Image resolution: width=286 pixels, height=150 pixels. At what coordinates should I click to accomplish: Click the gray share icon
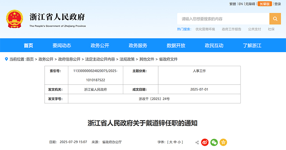tap(197, 142)
